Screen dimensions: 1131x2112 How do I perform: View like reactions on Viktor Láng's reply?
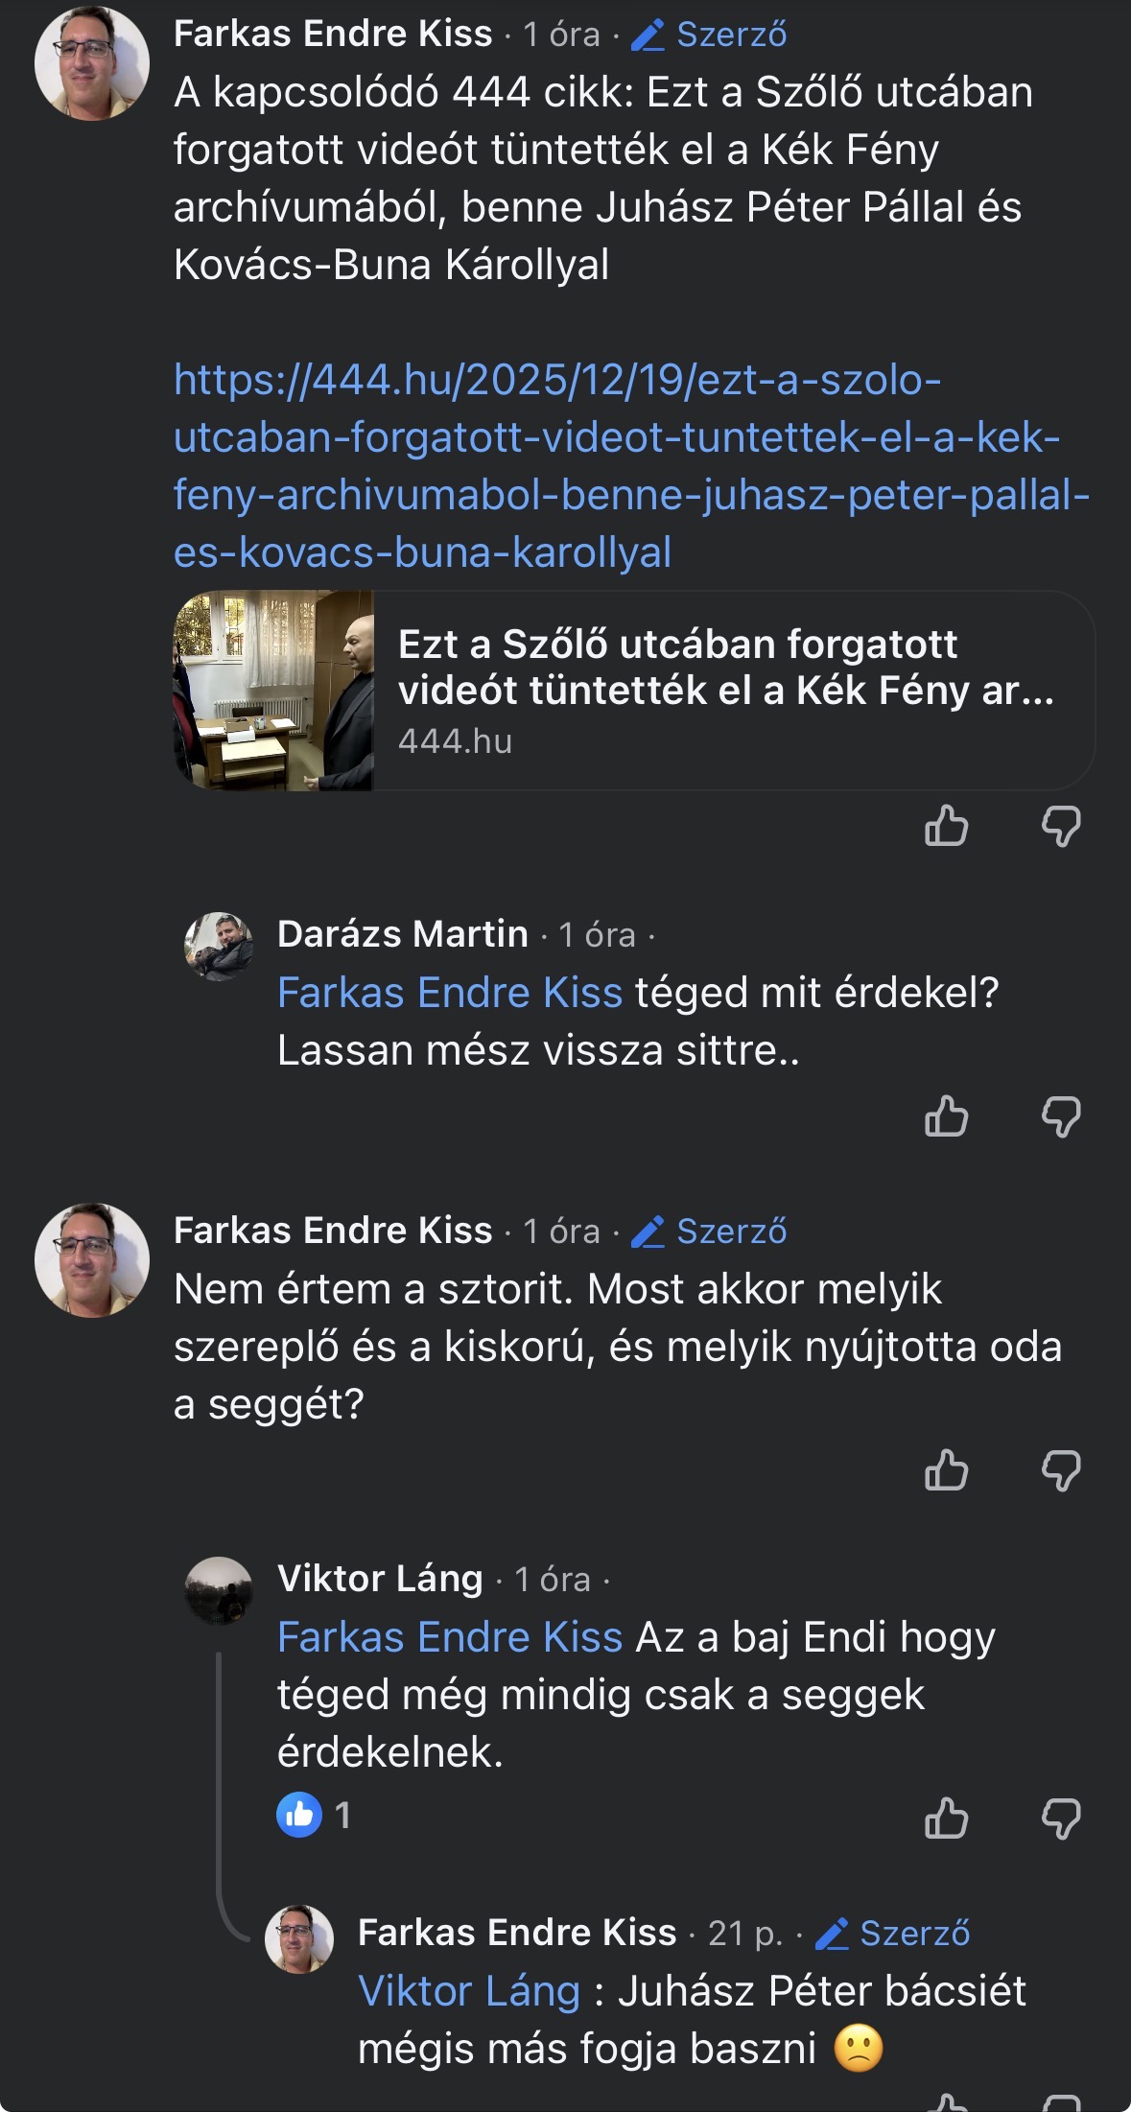click(x=314, y=1815)
